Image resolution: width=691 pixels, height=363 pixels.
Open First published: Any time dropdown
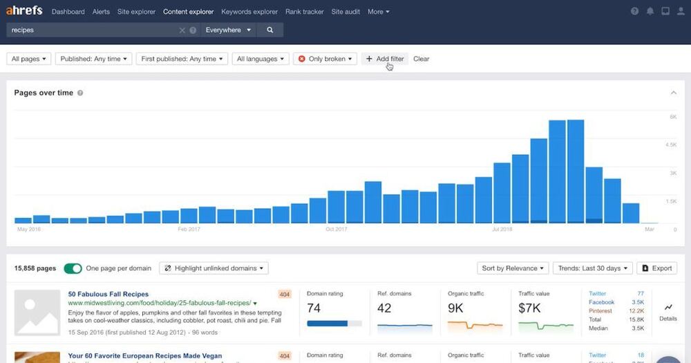point(182,59)
